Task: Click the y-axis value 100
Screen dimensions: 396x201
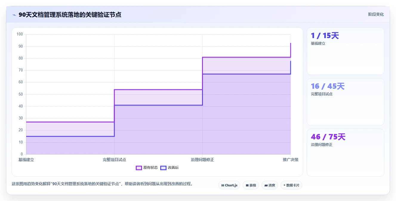Action: point(20,34)
